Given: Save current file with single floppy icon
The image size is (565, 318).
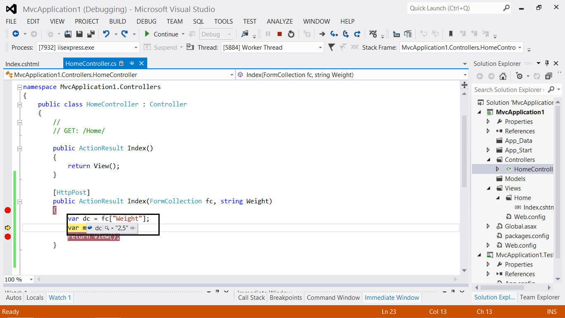Looking at the screenshot, I should click(79, 34).
